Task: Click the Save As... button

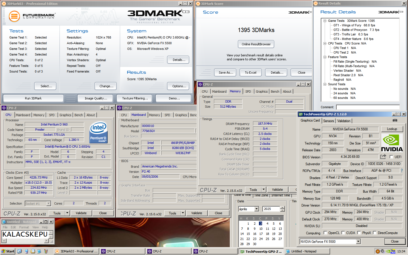Action: (226, 73)
